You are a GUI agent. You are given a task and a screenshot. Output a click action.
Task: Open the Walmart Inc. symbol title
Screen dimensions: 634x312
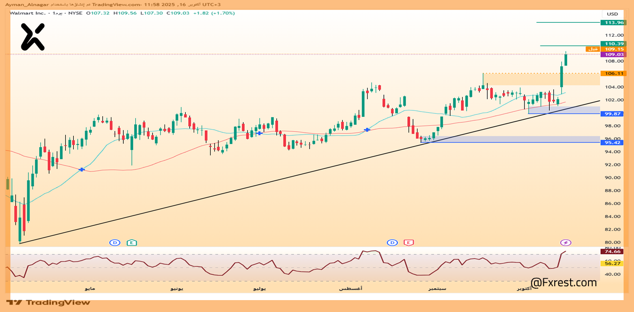point(27,13)
